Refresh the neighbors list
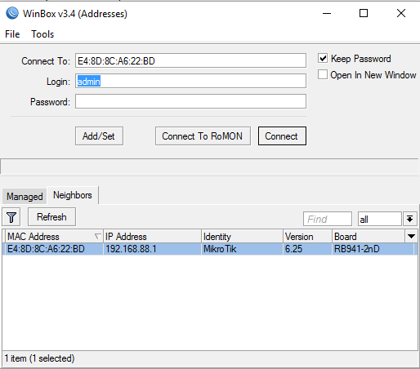420x369 pixels. (x=51, y=217)
